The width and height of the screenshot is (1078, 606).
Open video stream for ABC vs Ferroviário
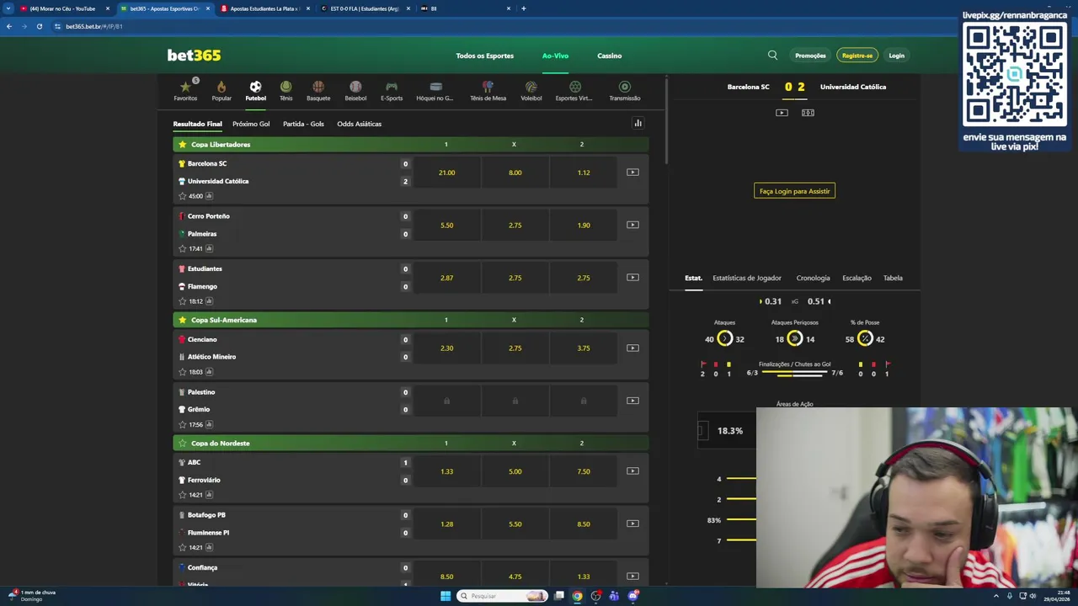632,471
